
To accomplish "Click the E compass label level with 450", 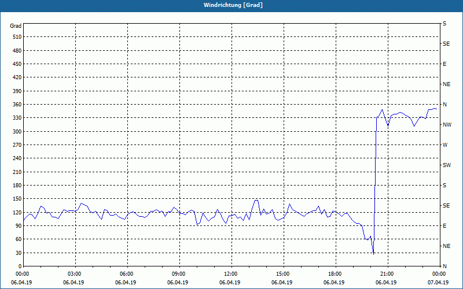I will pyautogui.click(x=444, y=64).
